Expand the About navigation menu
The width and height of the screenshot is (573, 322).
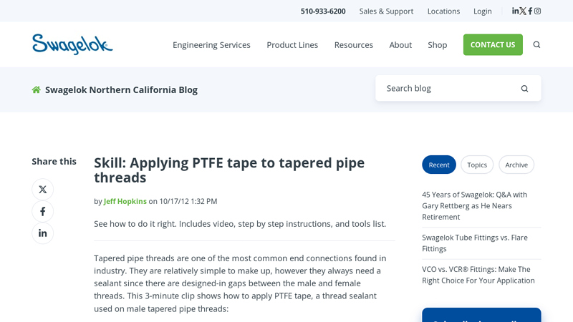point(400,44)
